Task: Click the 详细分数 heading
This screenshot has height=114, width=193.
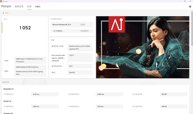Action: (x=5, y=82)
